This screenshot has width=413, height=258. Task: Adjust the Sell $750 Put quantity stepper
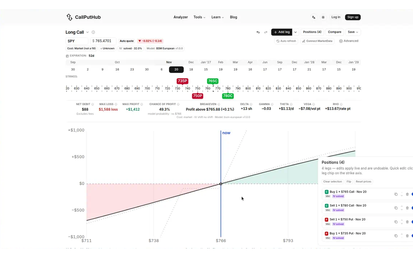pos(402,222)
